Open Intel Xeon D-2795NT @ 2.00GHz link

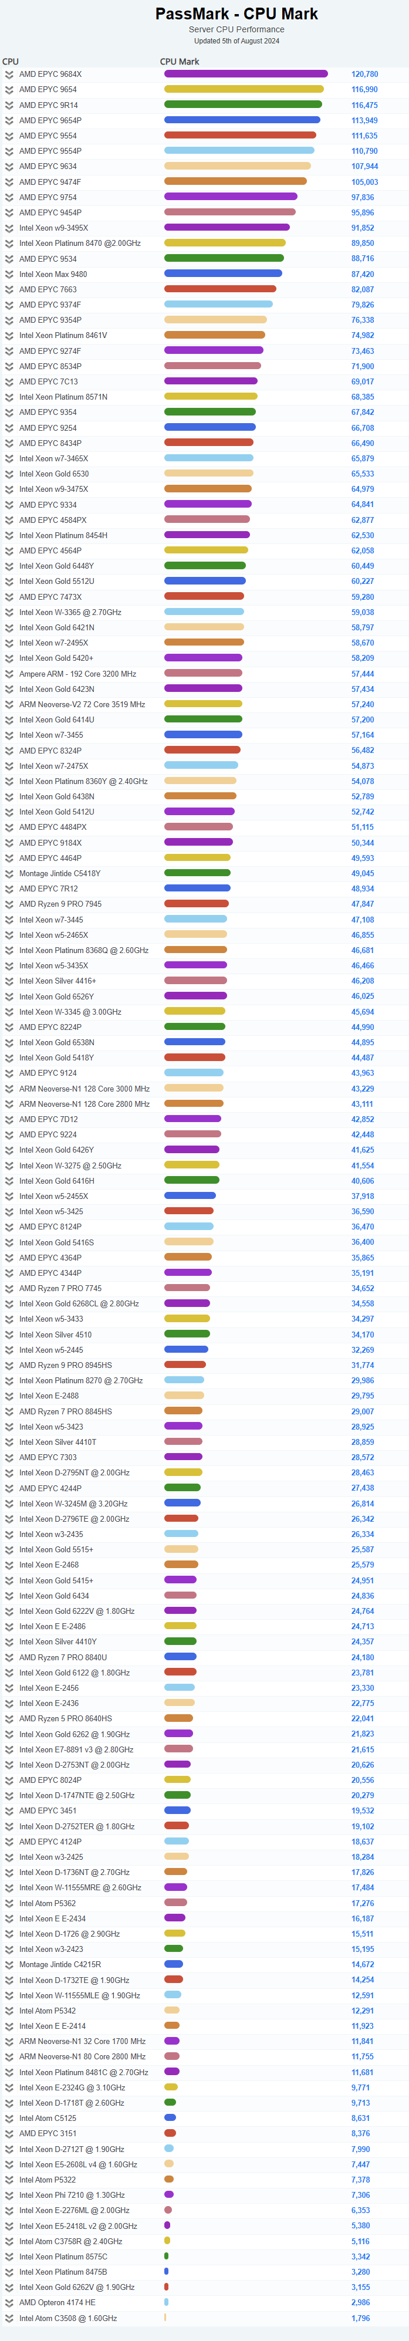[75, 1473]
